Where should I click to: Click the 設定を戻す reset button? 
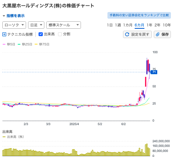pos(137,34)
